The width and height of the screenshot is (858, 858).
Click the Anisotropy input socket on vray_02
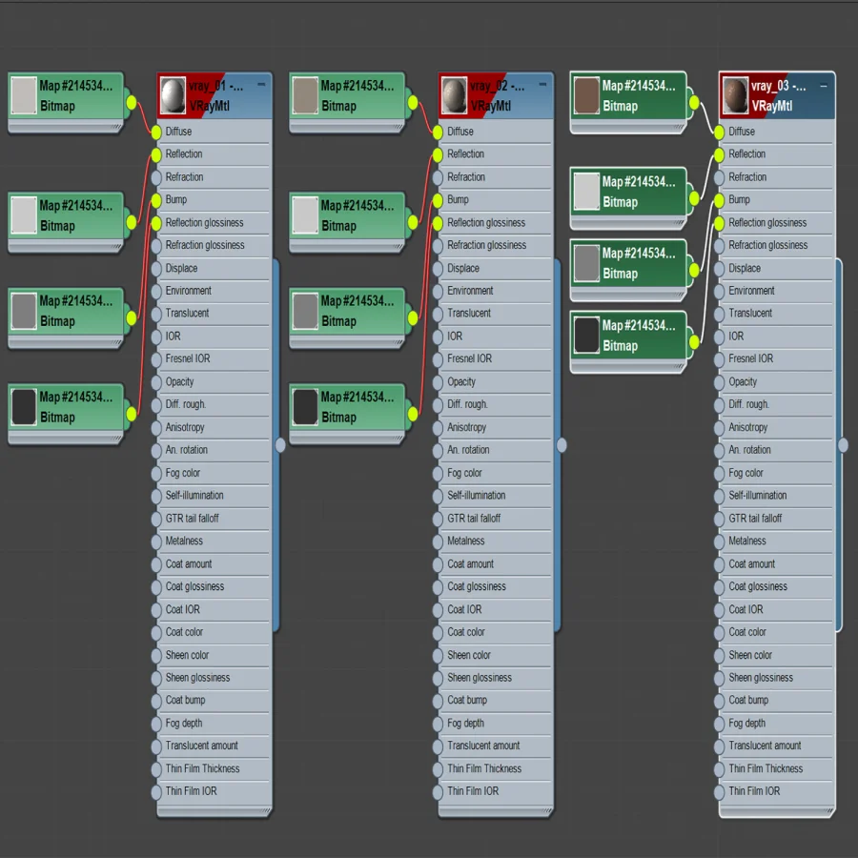(438, 428)
